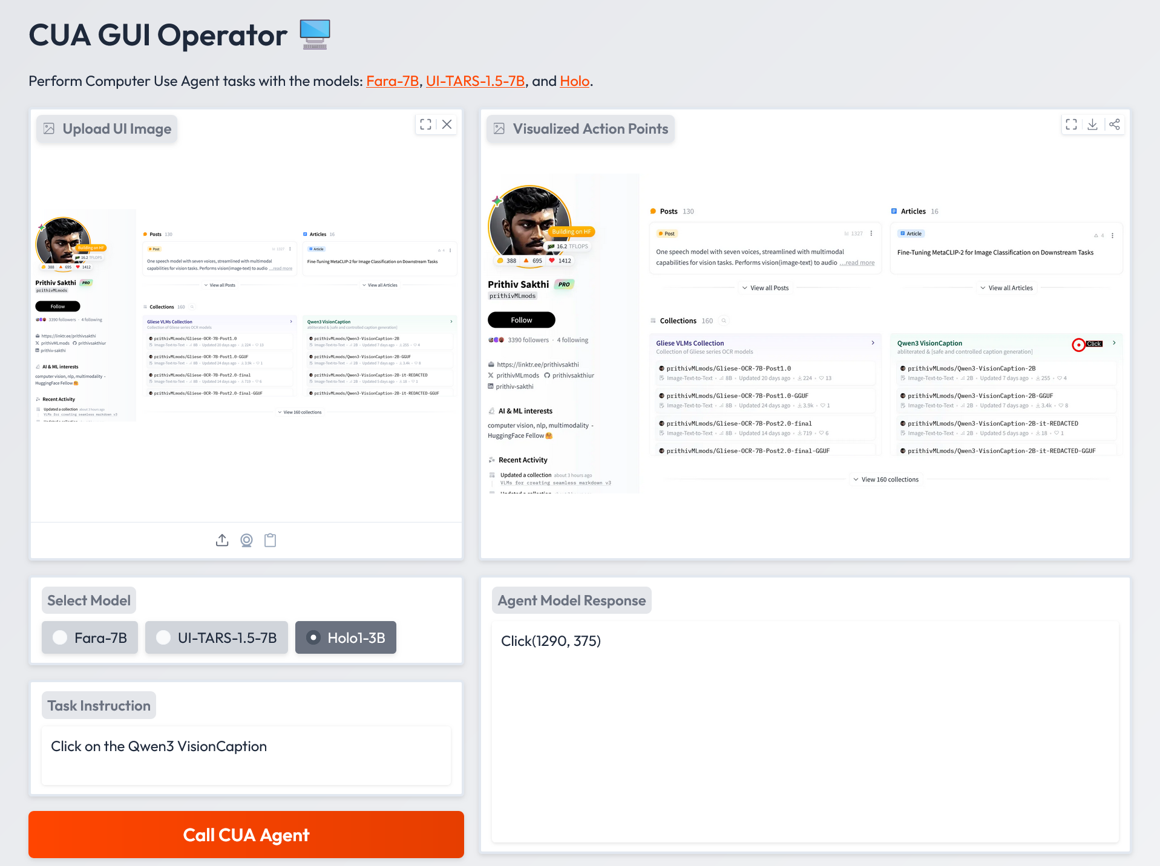The width and height of the screenshot is (1160, 866).
Task: View the uploaded UI image in fullscreen
Action: click(x=426, y=124)
